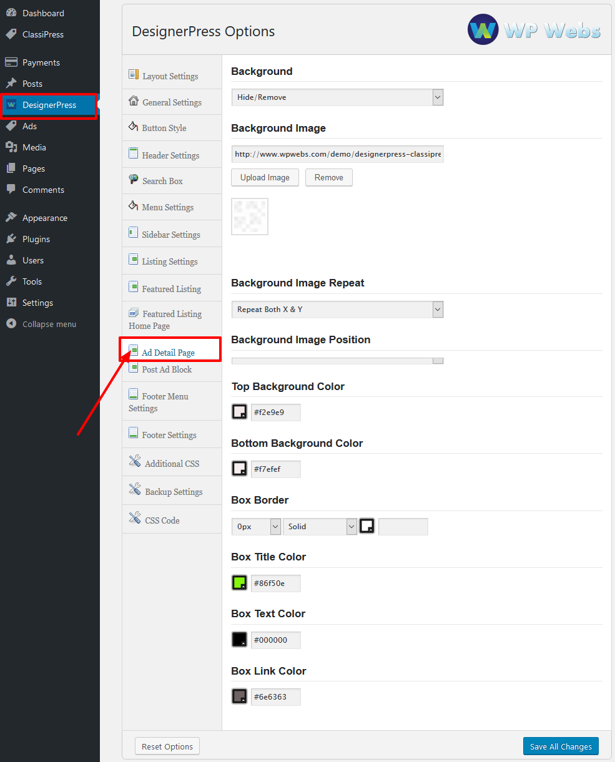Click the Search Box magnifier icon
Image resolution: width=615 pixels, height=762 pixels.
(x=134, y=179)
